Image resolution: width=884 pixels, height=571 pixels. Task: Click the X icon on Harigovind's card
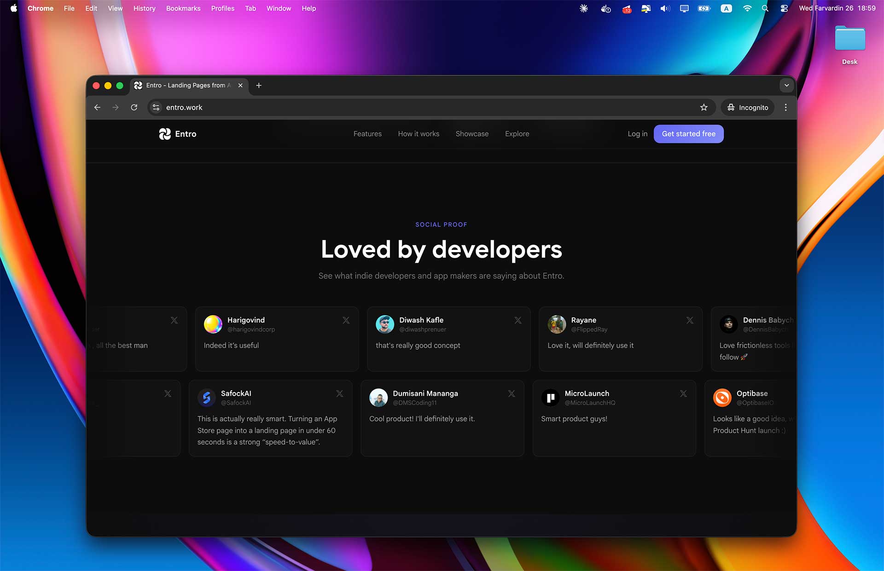tap(346, 320)
